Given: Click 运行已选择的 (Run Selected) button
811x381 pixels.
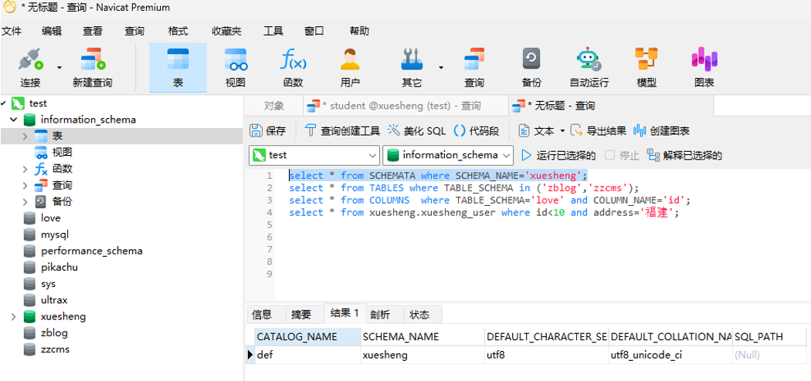Looking at the screenshot, I should coord(558,155).
